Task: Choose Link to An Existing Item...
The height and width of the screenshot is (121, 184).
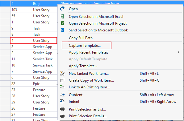Action: click(x=120, y=87)
